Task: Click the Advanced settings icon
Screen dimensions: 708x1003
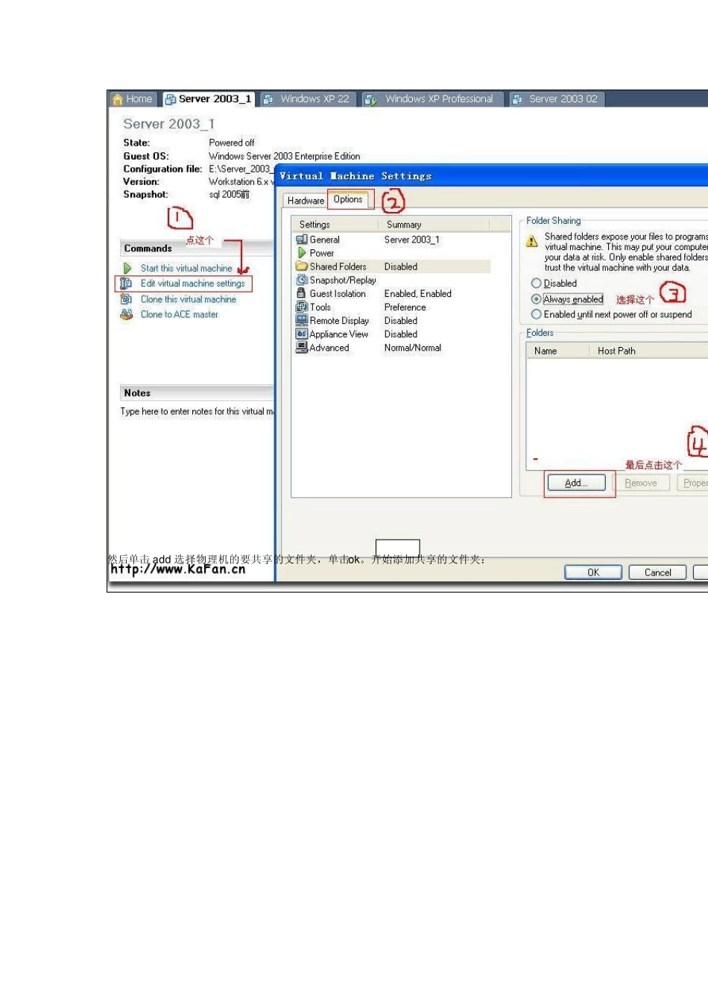Action: 302,347
